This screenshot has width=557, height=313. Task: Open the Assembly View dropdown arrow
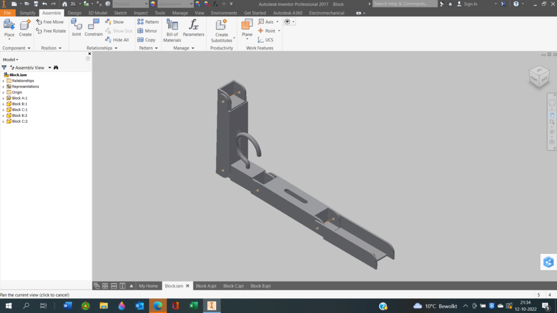pyautogui.click(x=49, y=68)
